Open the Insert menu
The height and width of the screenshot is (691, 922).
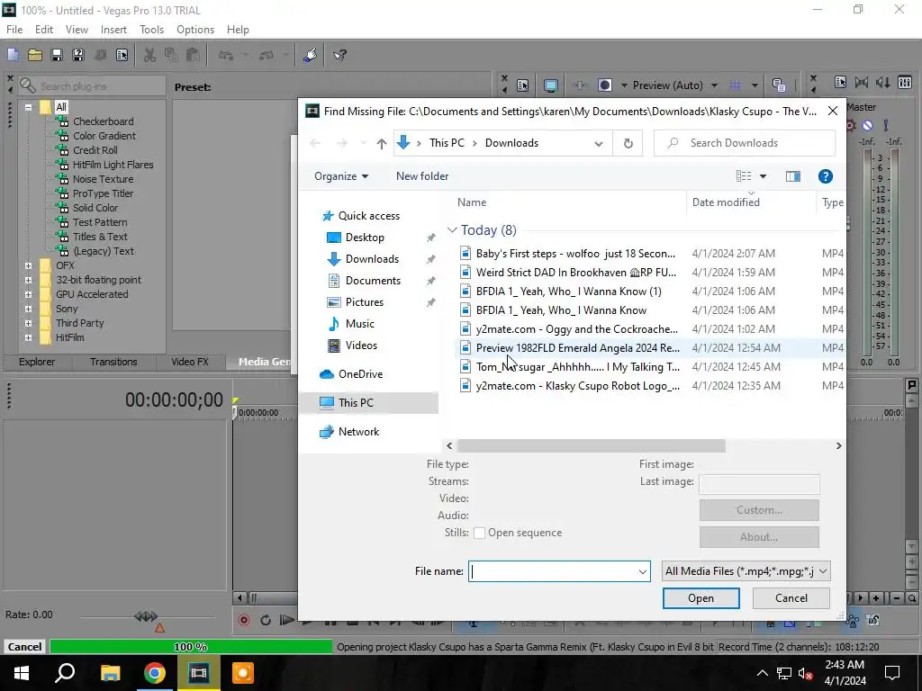(x=113, y=30)
